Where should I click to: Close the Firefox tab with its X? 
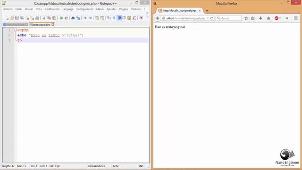(200, 10)
